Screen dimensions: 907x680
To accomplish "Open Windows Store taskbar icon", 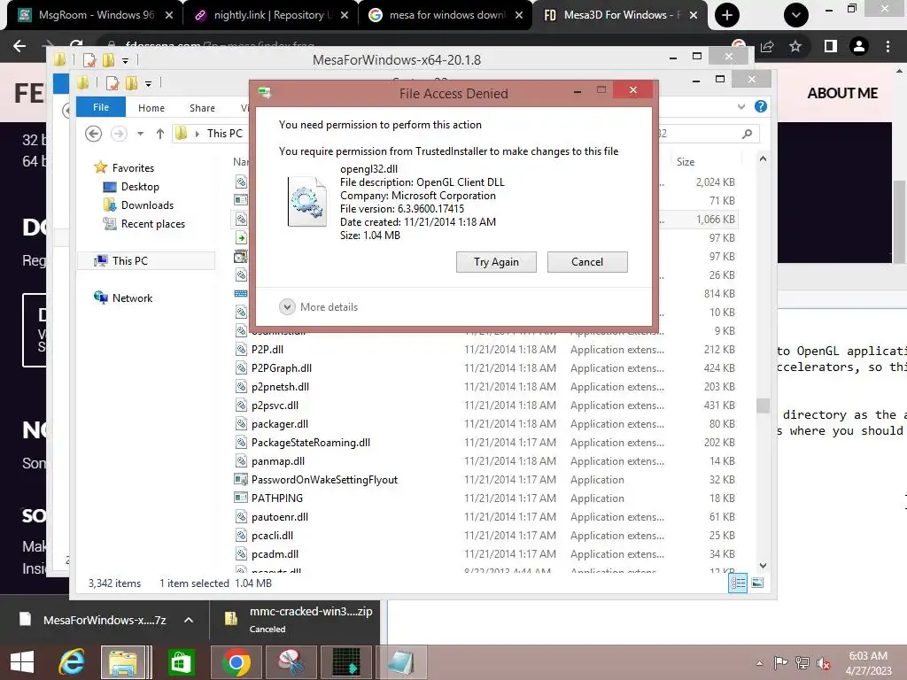I will (x=181, y=662).
